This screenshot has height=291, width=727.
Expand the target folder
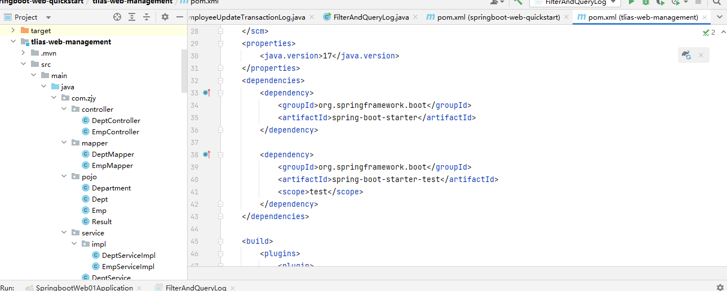click(13, 30)
